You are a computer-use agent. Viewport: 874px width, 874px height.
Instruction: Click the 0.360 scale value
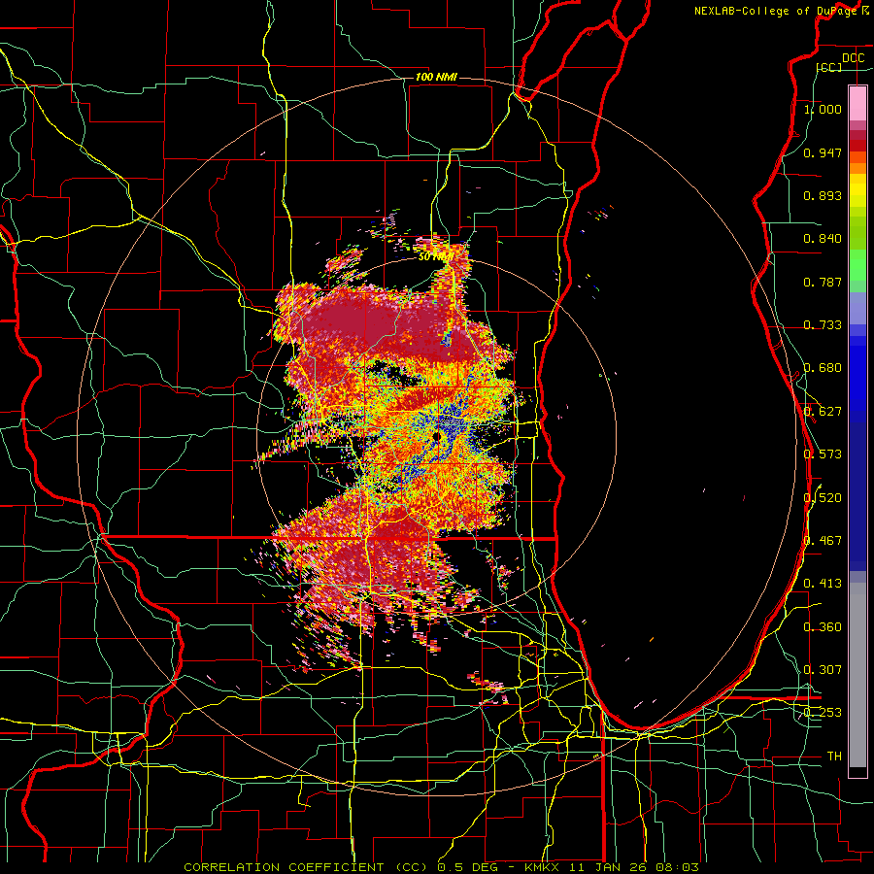[x=823, y=626]
